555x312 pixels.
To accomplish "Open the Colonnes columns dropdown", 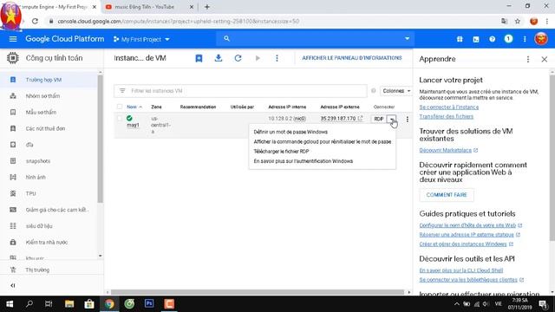I will pos(396,91).
